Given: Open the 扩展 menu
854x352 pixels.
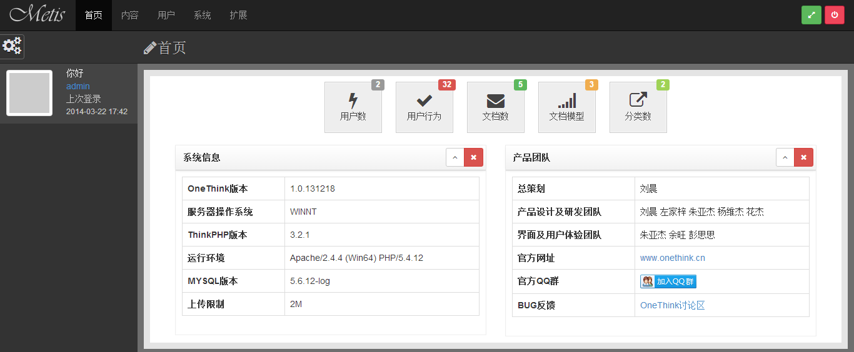Looking at the screenshot, I should tap(238, 15).
